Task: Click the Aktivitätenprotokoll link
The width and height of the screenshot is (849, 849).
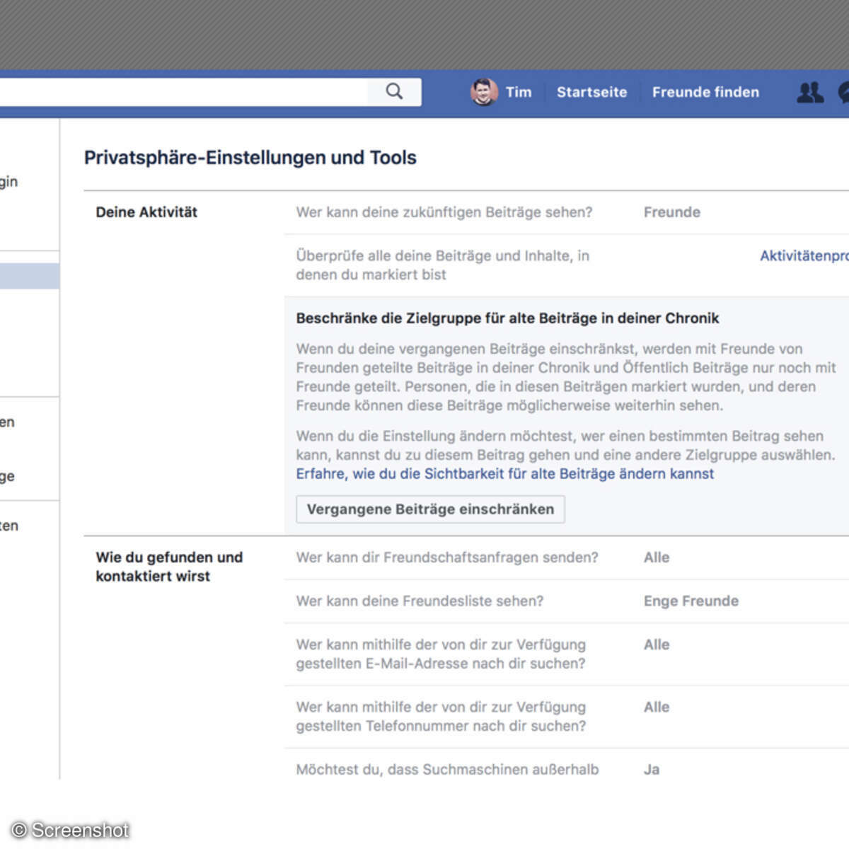Action: [x=803, y=256]
